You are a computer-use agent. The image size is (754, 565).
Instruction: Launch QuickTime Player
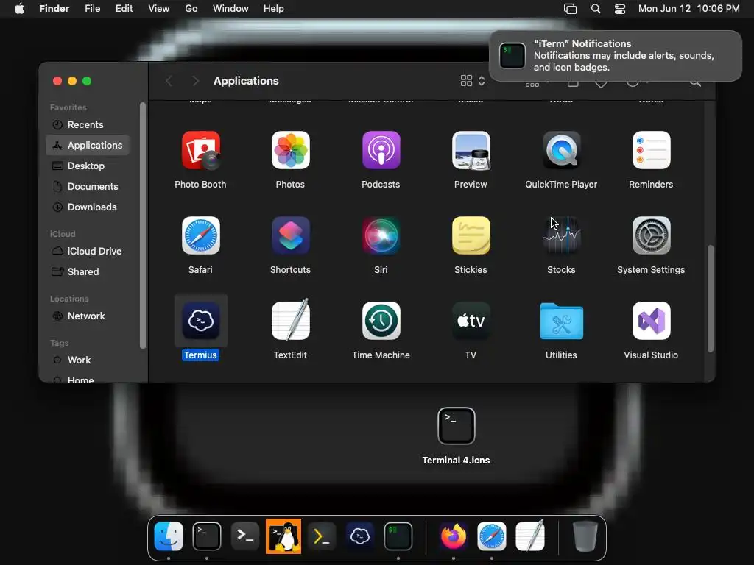coord(561,150)
